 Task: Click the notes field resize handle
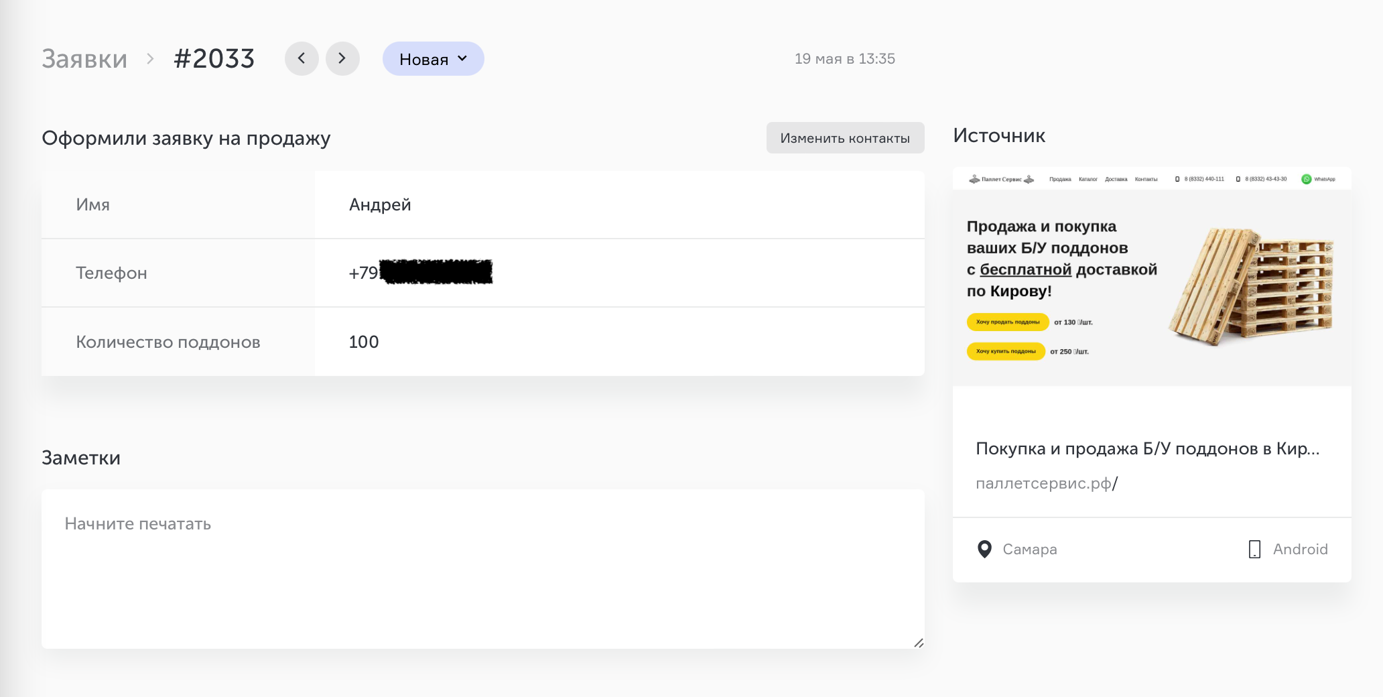[x=919, y=643]
